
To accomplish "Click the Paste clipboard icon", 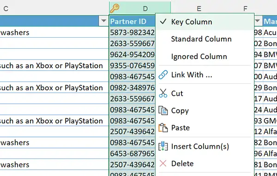I will [163, 128].
